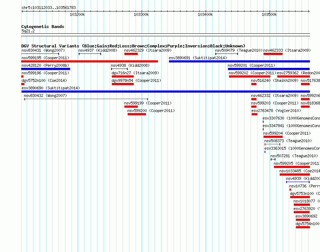The image size is (320, 252).
Task: Open nsv462333 (Itsara2009) loss variant
Action: tap(273, 54)
